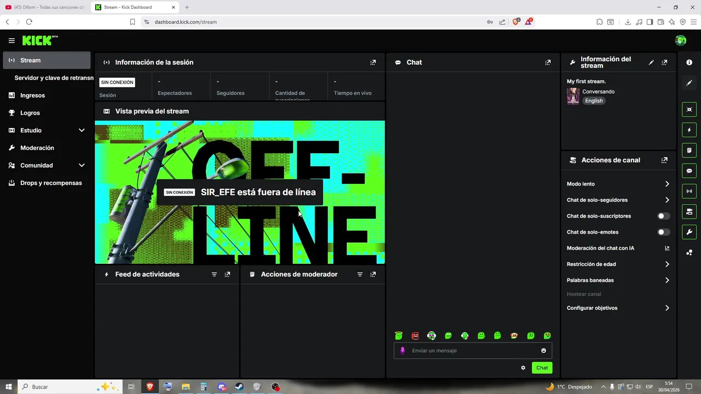Viewport: 701px width, 394px height.
Task: Open chat settings gear icon
Action: point(523,368)
